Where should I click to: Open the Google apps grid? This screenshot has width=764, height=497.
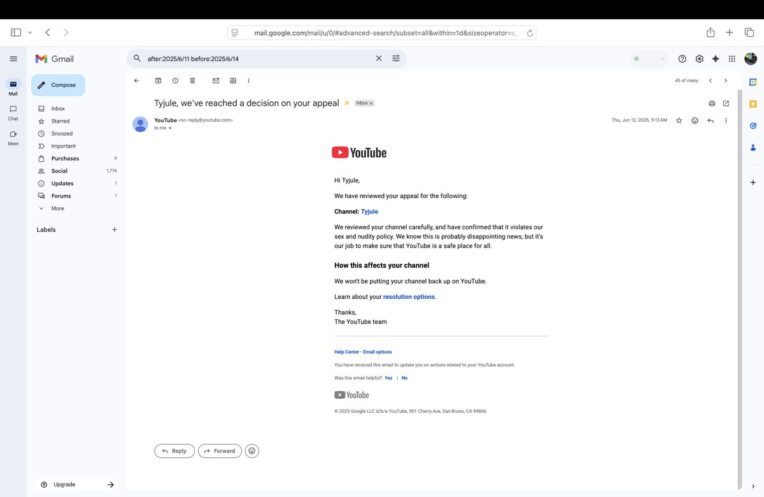pyautogui.click(x=732, y=59)
